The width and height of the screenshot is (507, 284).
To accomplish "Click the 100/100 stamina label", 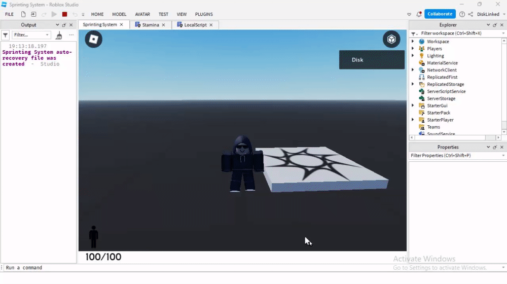I will point(103,257).
